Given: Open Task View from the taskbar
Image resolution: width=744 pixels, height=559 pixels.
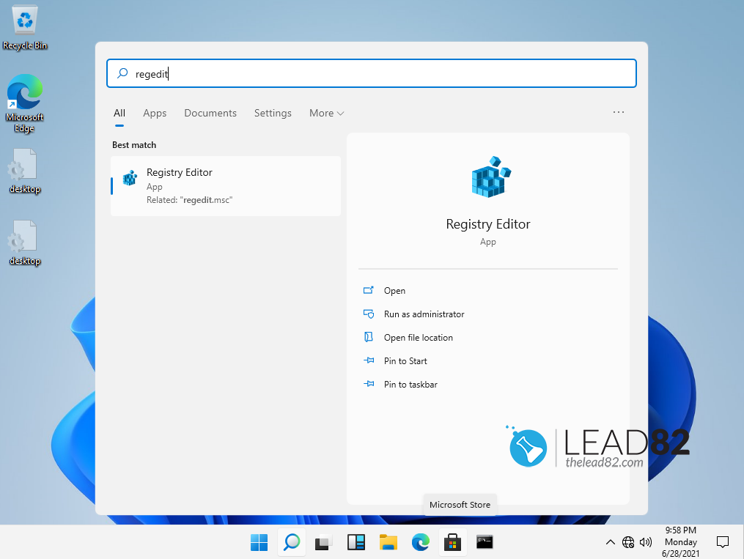Looking at the screenshot, I should (x=323, y=542).
